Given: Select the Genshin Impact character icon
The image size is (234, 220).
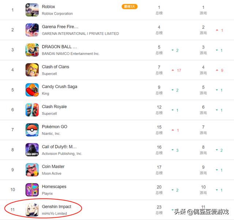Looking at the screenshot, I should [x=32, y=210].
